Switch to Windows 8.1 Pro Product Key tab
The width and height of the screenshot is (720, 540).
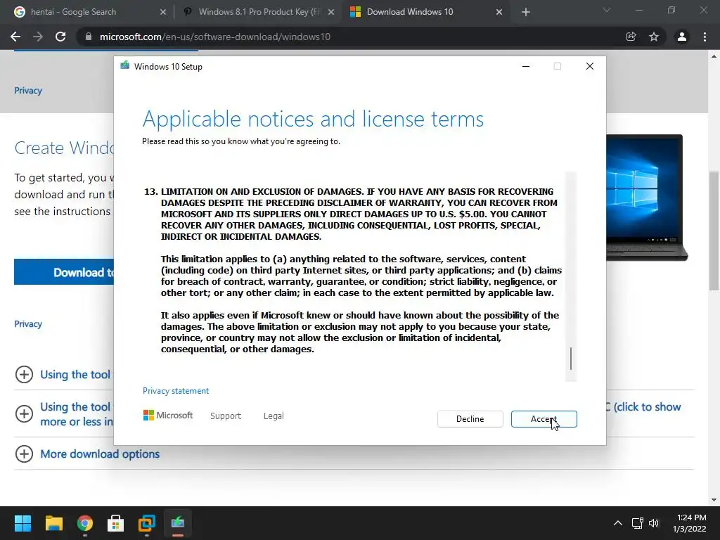(x=259, y=12)
